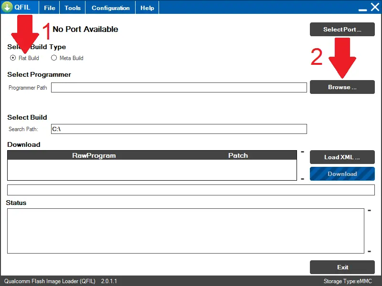
Task: Open the Tools menu
Action: 73,8
